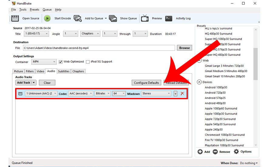Click the Presets scroll up arrow
The width and height of the screenshot is (267, 167).
[255, 30]
